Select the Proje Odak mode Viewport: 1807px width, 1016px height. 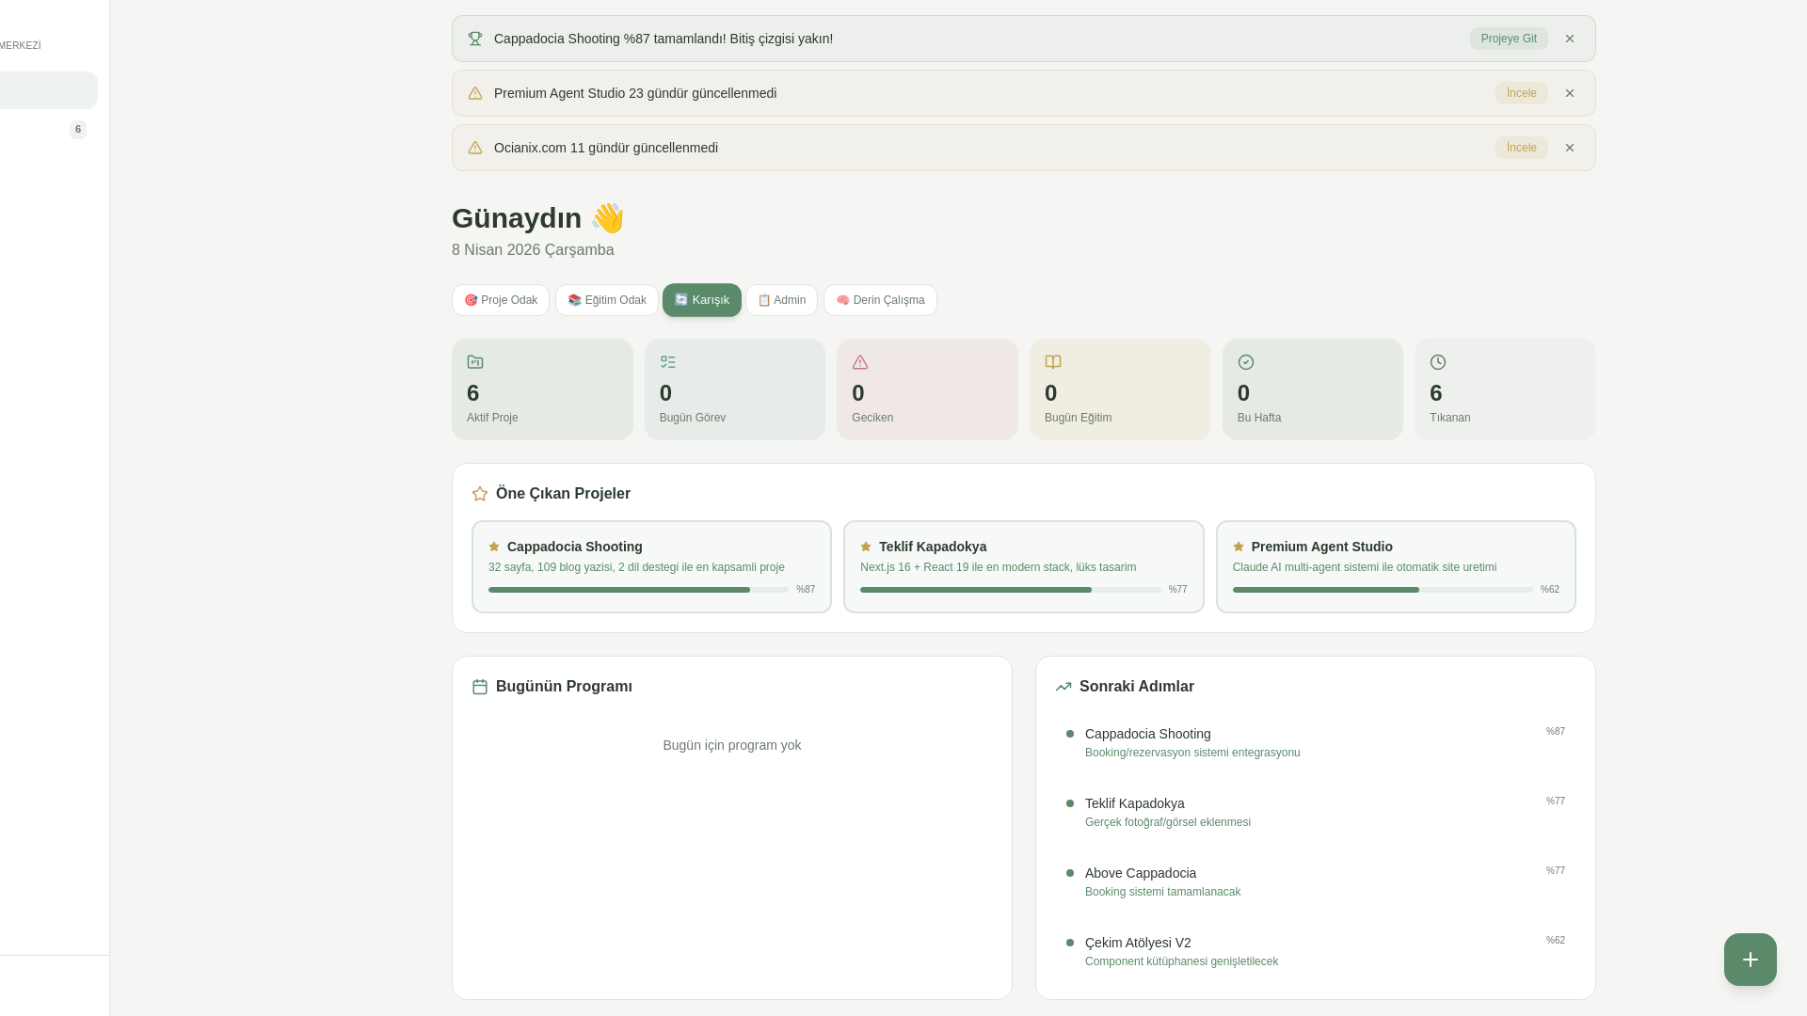(x=501, y=300)
